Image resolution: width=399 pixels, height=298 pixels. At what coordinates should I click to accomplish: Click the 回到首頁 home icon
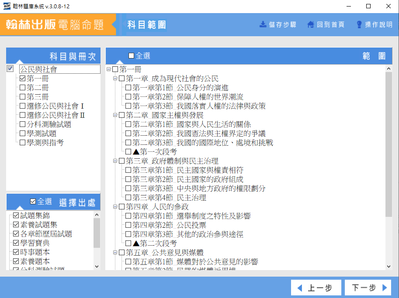coord(311,24)
